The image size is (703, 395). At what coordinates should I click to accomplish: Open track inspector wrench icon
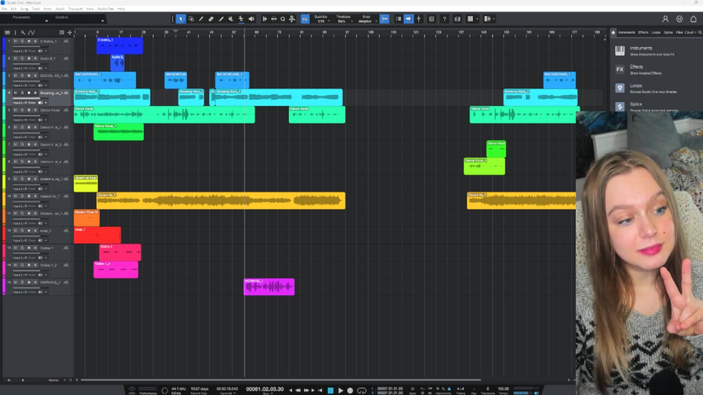pyautogui.click(x=23, y=32)
